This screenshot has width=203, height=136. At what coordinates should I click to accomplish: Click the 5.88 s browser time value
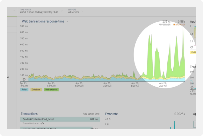(181, 21)
